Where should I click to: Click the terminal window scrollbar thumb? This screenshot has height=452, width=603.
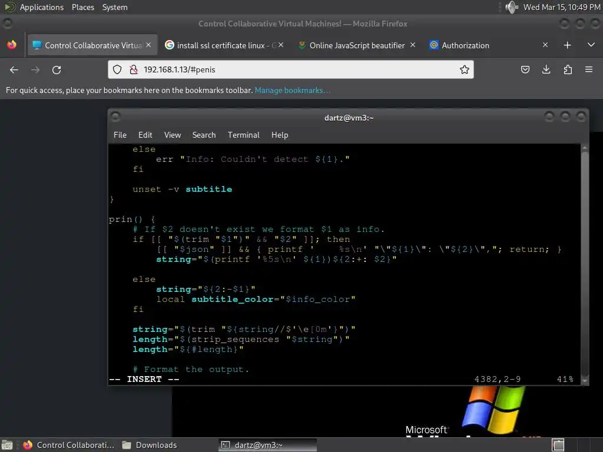pos(585,262)
